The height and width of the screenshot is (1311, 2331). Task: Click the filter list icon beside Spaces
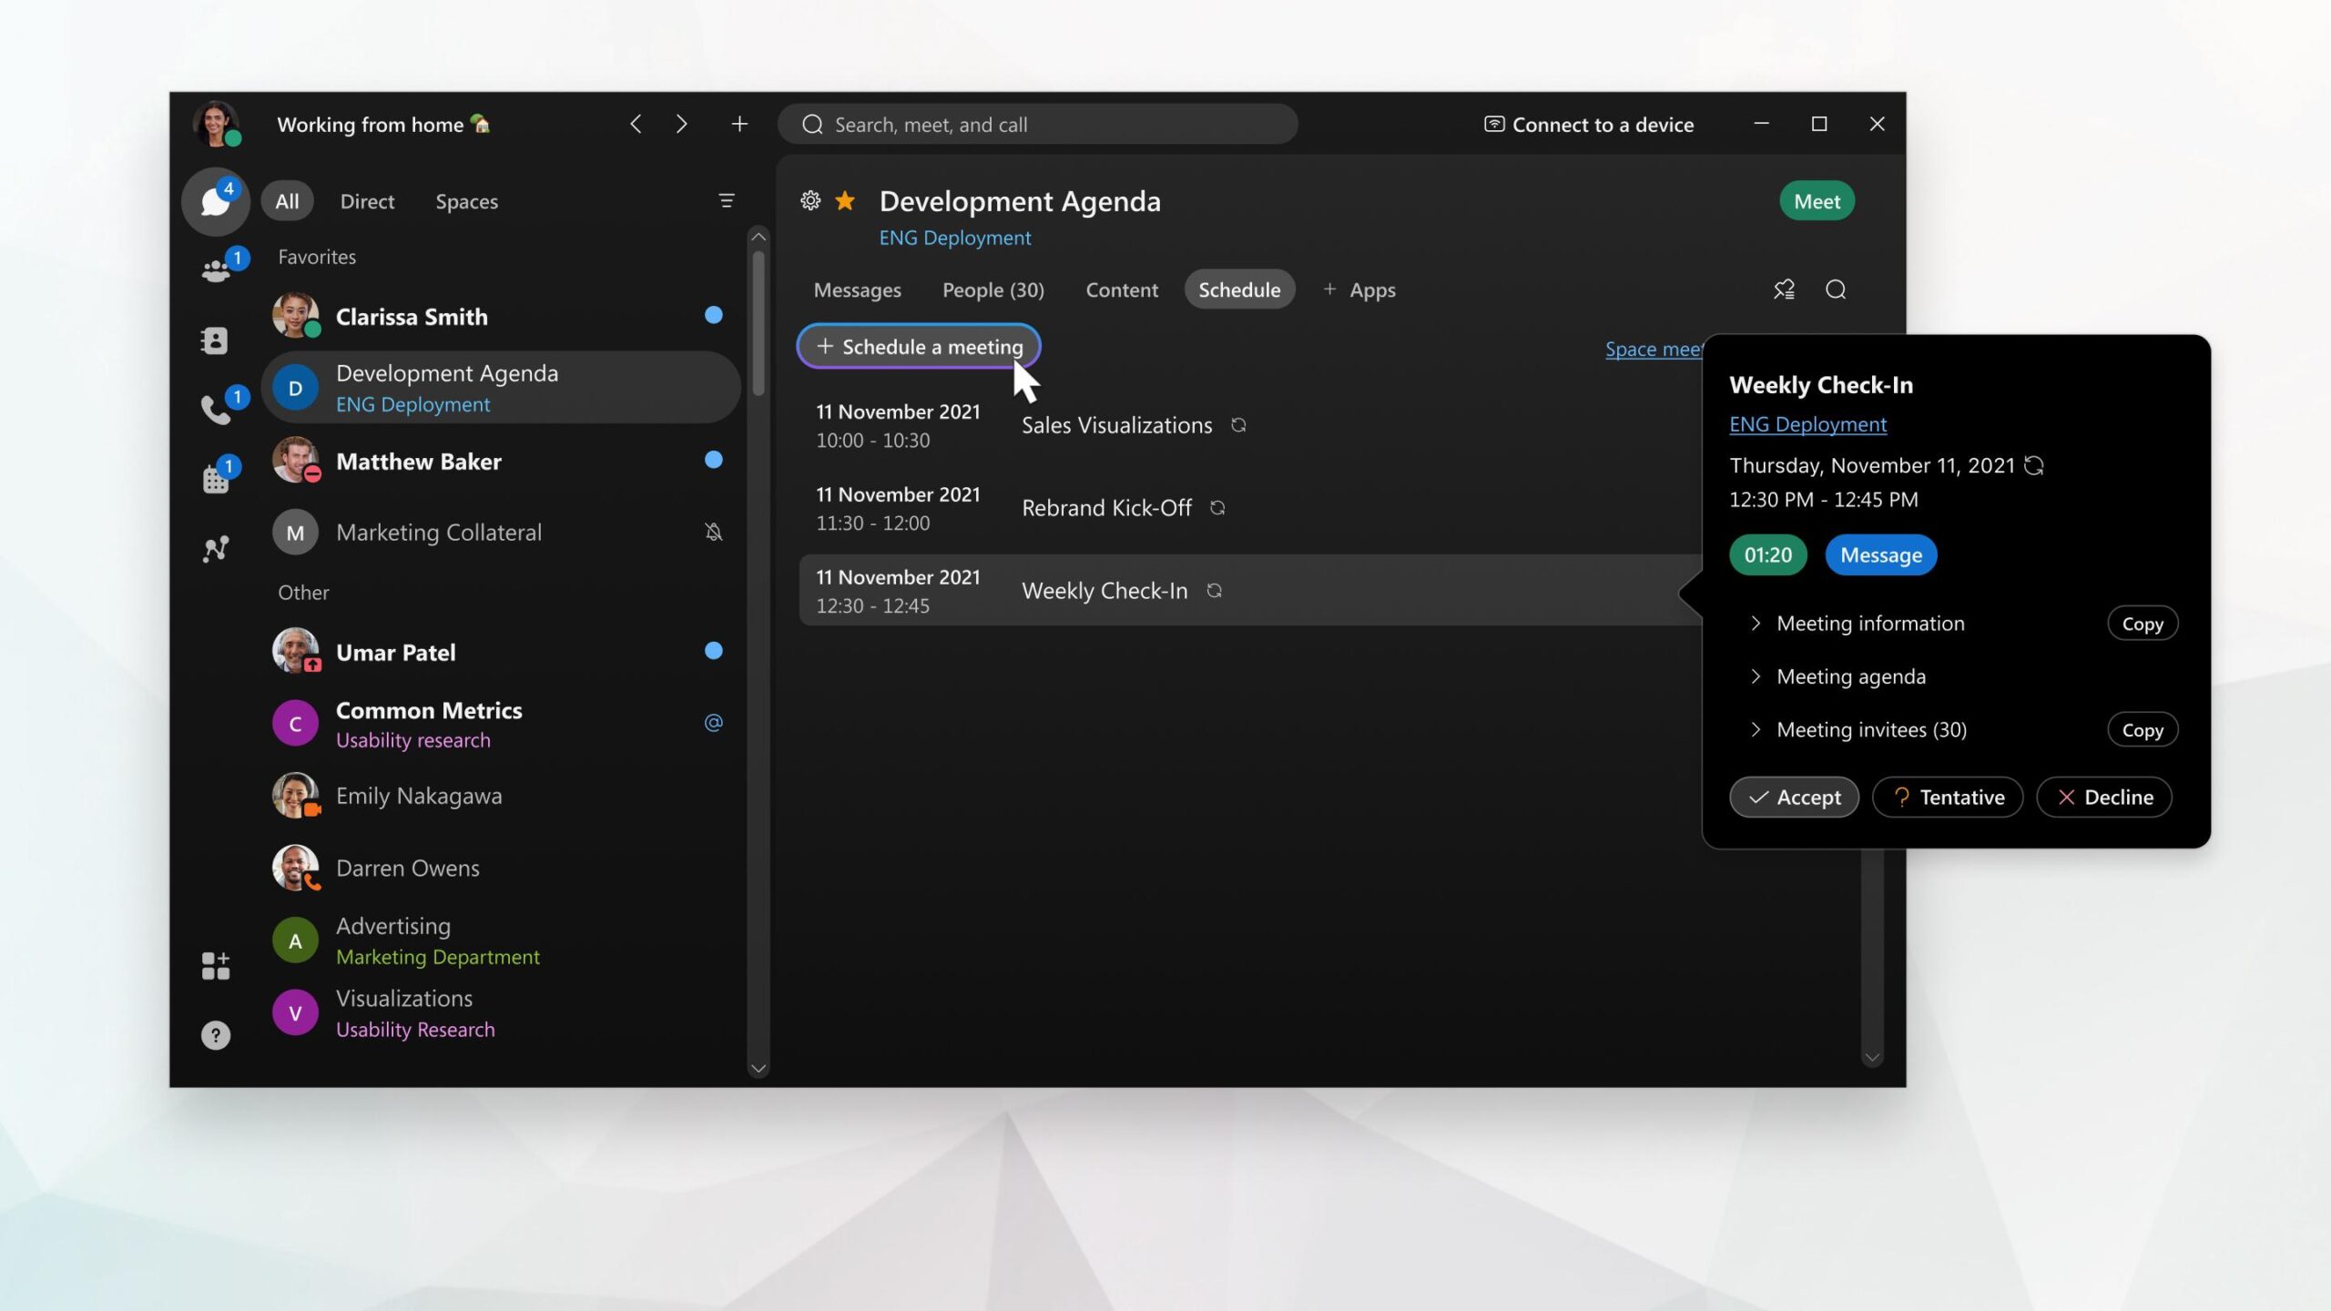[726, 200]
